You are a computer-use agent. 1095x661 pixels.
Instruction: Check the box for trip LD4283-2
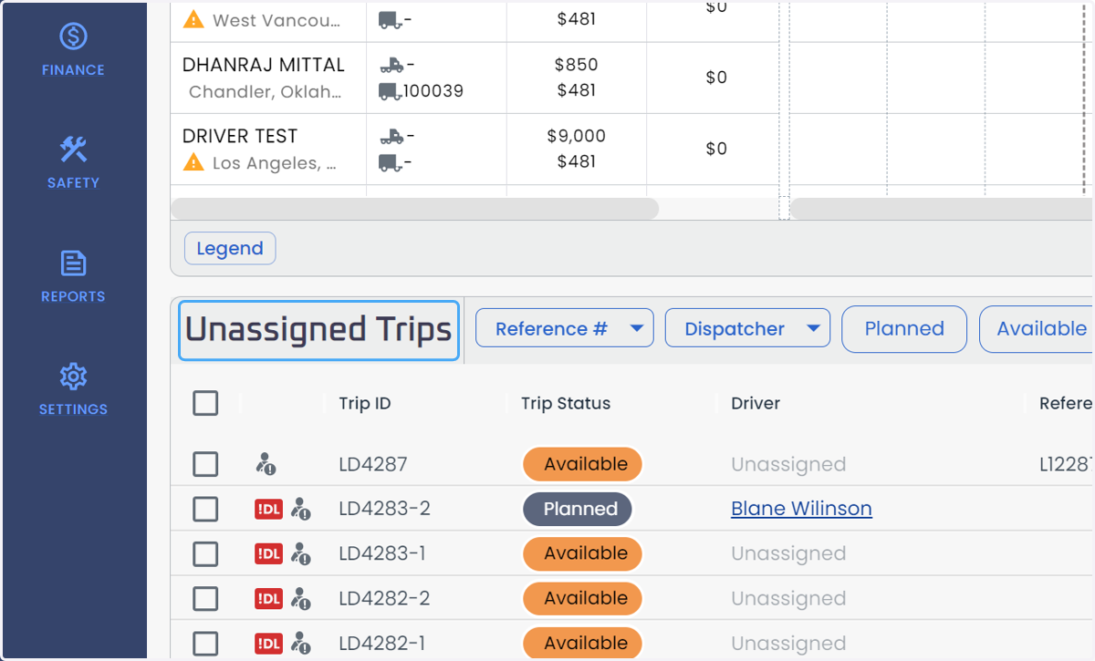click(205, 509)
